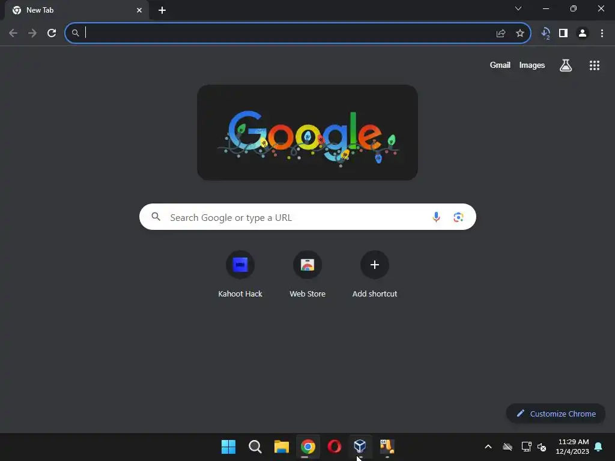The height and width of the screenshot is (461, 615).
Task: Bookmark this tab with the star icon
Action: point(520,34)
